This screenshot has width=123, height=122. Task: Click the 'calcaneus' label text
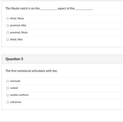pos(16,102)
